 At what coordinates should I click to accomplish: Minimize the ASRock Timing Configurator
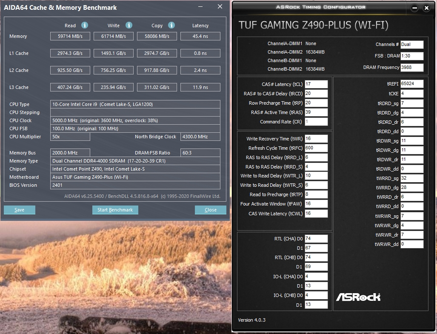[415, 8]
